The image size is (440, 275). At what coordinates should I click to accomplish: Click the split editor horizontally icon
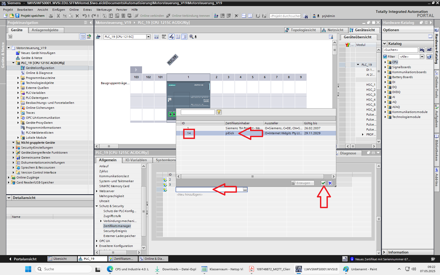coord(244,16)
